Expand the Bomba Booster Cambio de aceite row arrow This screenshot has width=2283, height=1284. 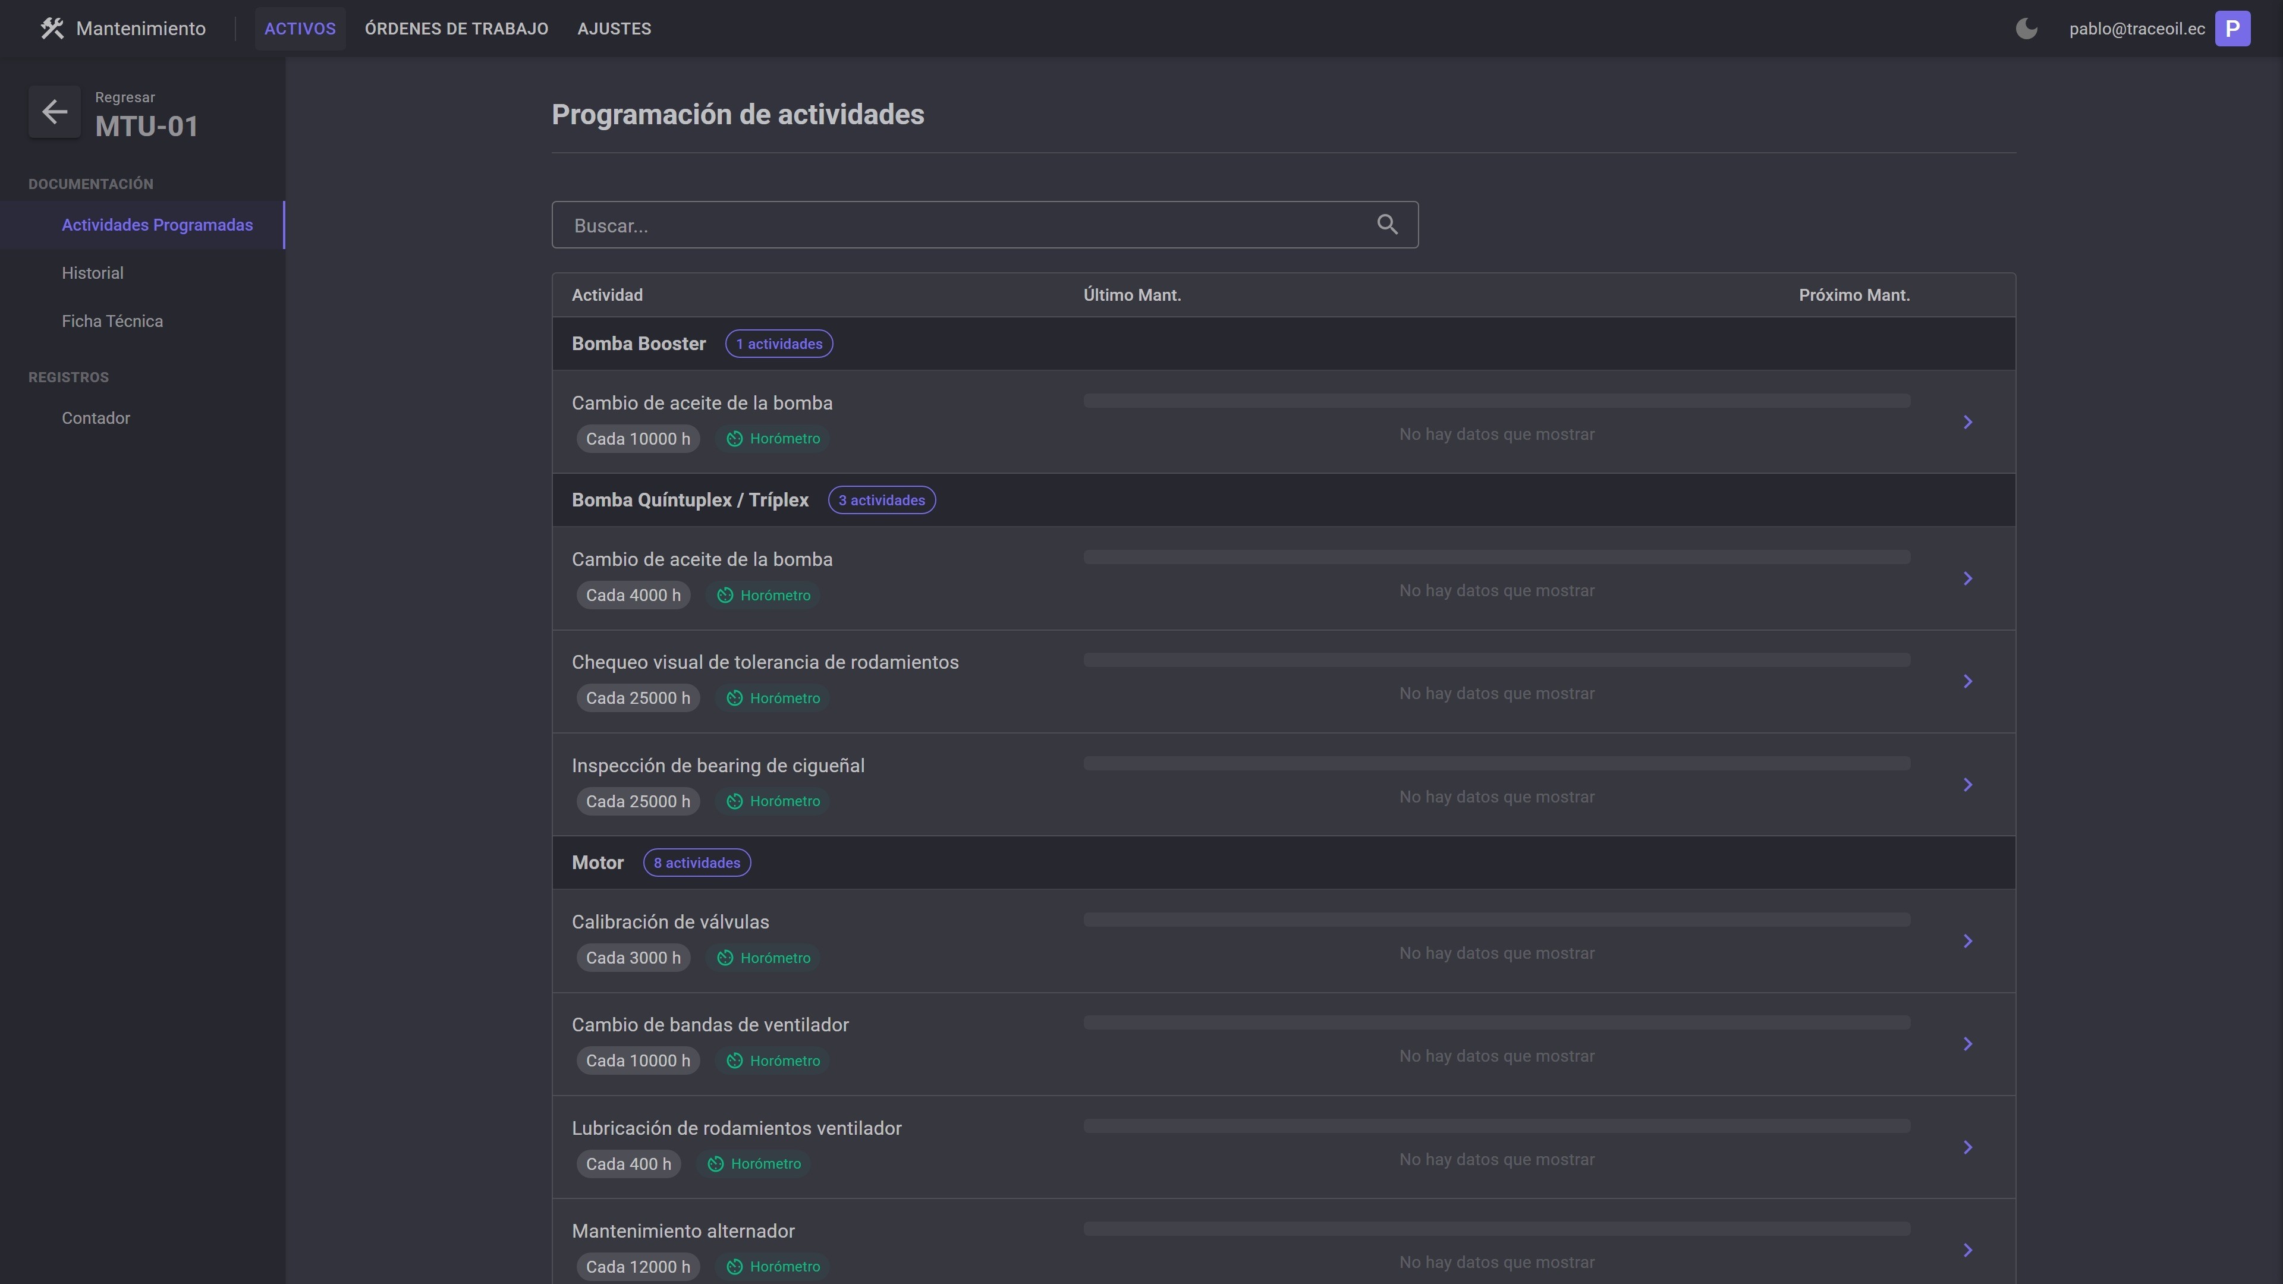(x=1967, y=423)
